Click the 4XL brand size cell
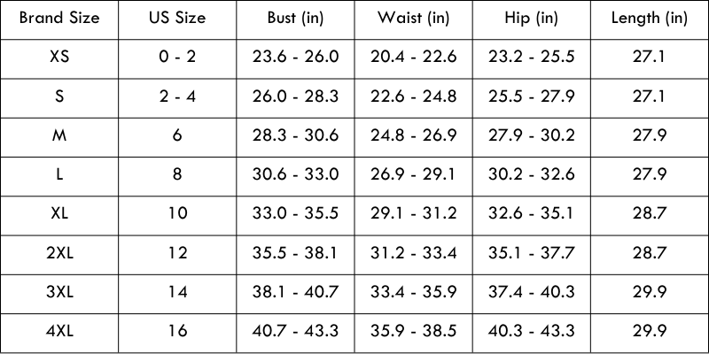The image size is (709, 354). (59, 330)
